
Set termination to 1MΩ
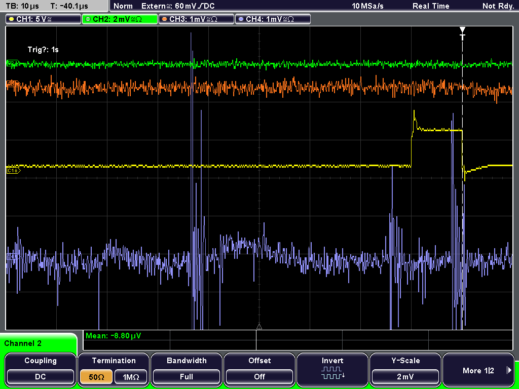tap(131, 377)
